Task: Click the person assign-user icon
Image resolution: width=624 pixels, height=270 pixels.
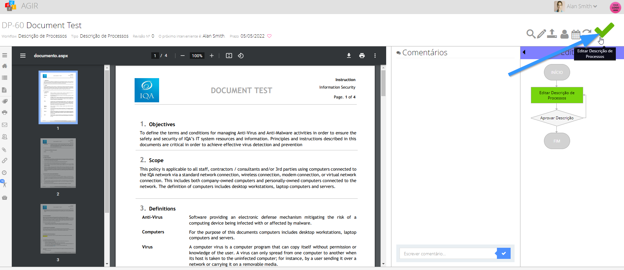Action: coord(564,34)
